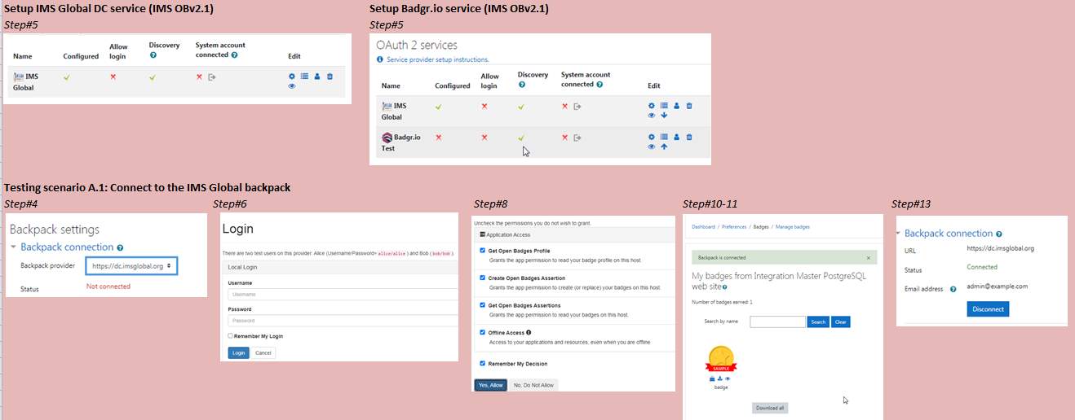Click add to backpack icon under badge

pyautogui.click(x=712, y=379)
